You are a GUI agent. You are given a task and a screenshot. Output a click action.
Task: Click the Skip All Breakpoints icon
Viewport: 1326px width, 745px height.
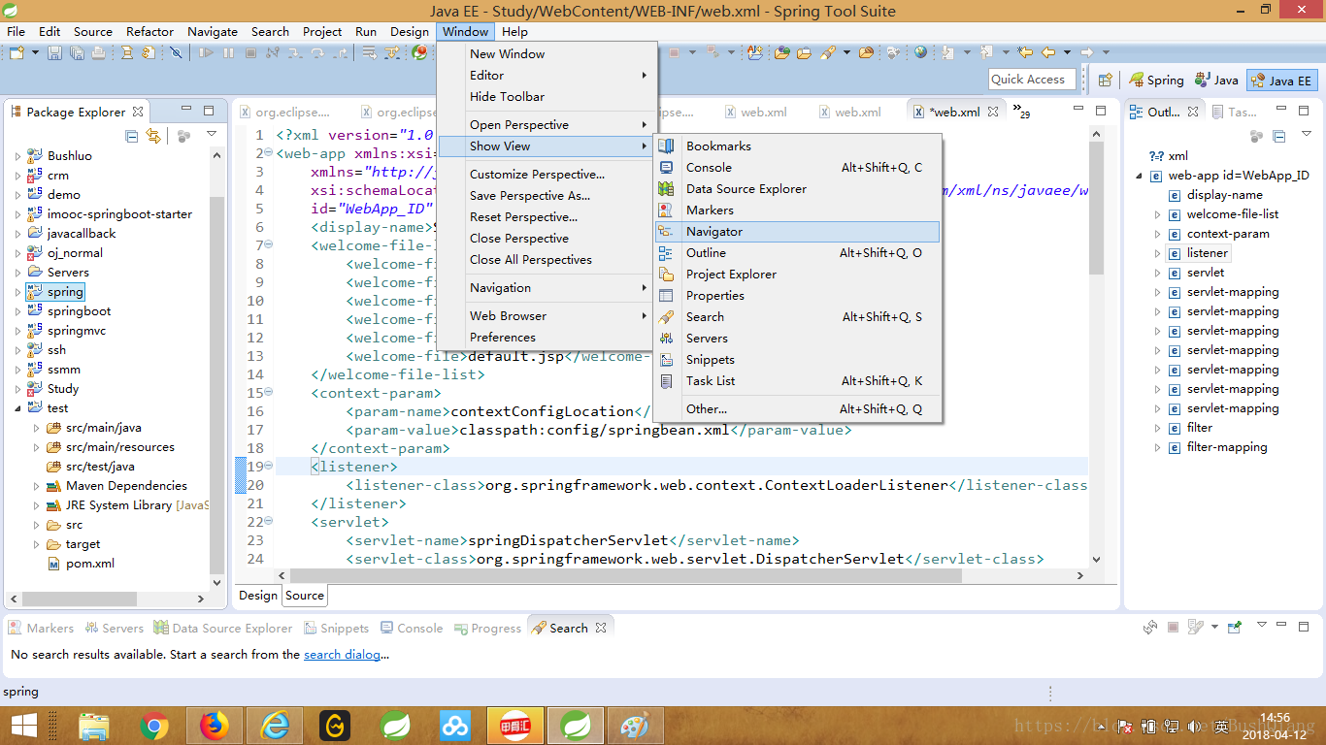pyautogui.click(x=176, y=52)
